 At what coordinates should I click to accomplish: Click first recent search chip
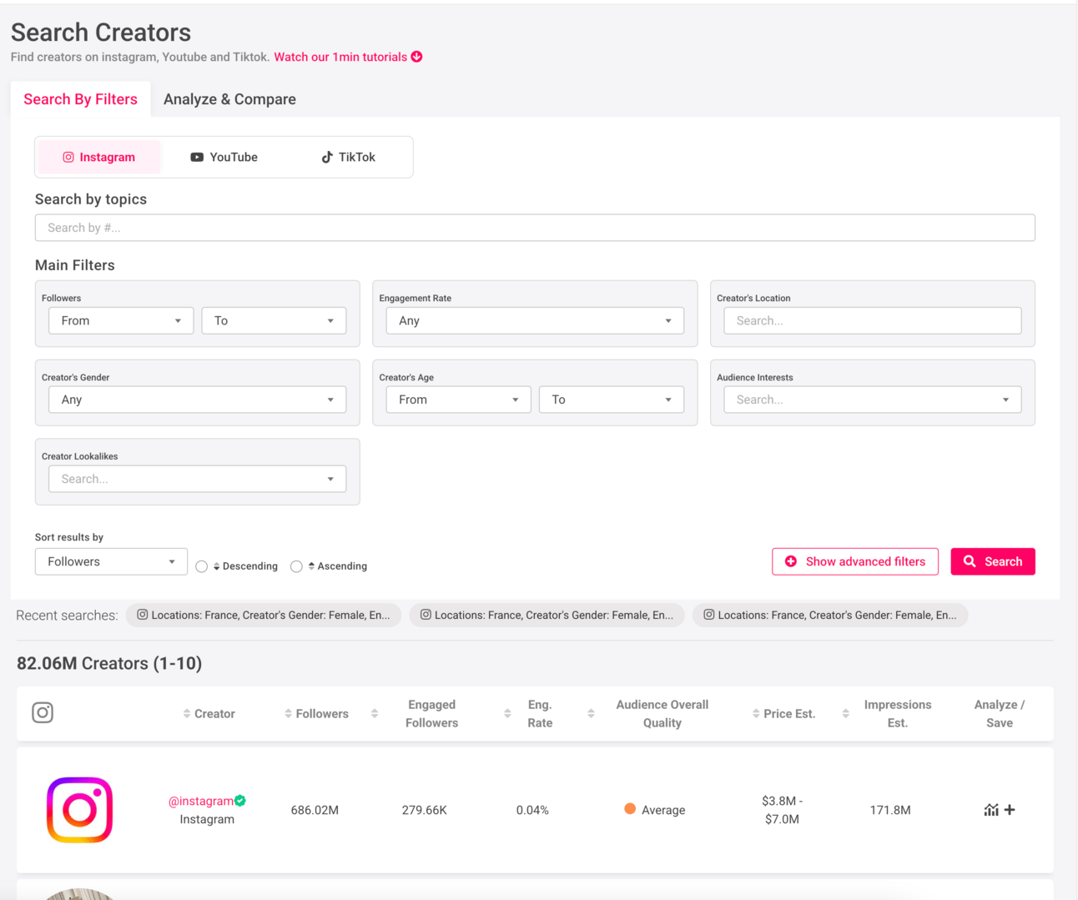pos(264,615)
